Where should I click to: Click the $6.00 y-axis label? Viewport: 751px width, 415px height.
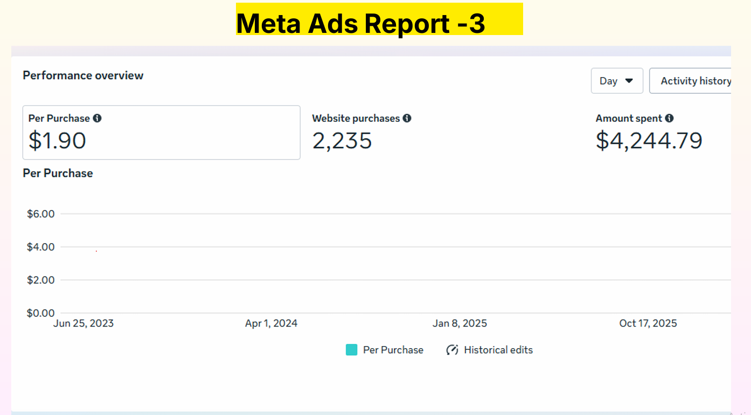41,214
